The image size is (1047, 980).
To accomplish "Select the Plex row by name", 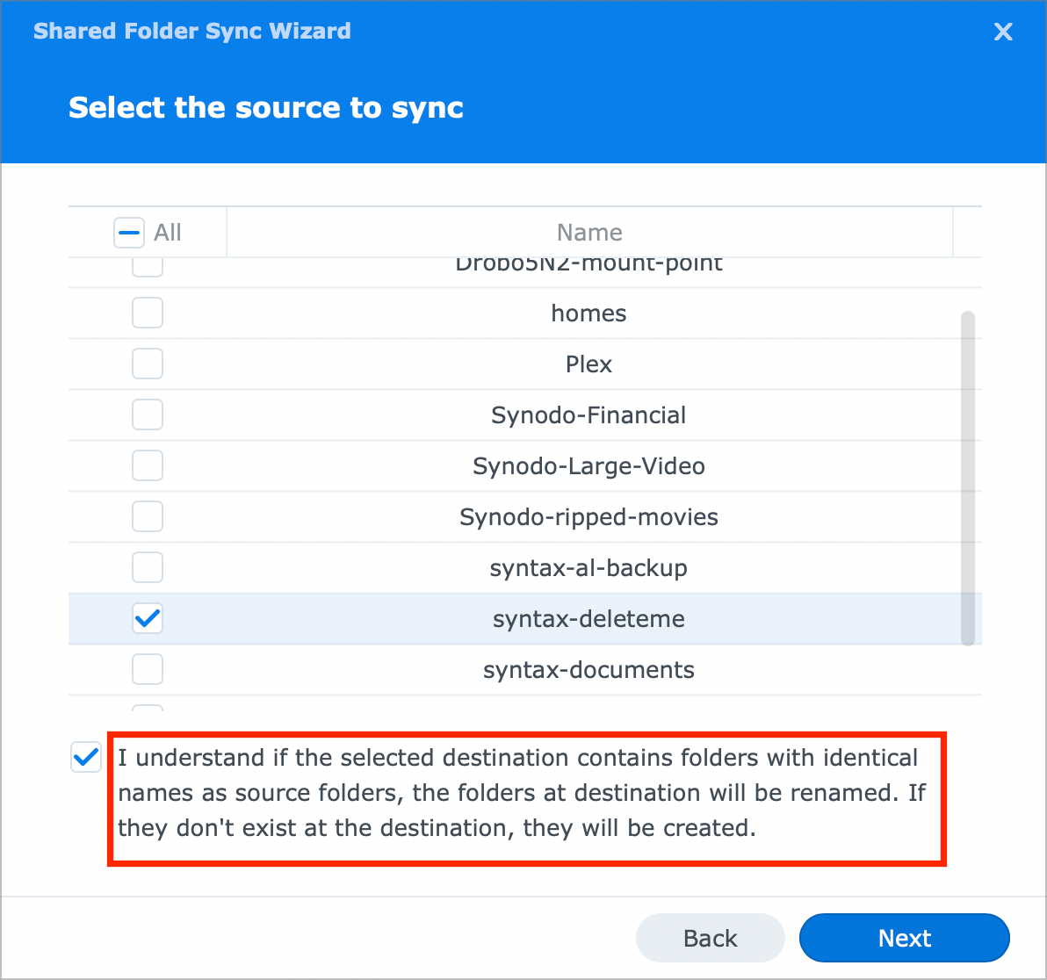I will pos(588,364).
